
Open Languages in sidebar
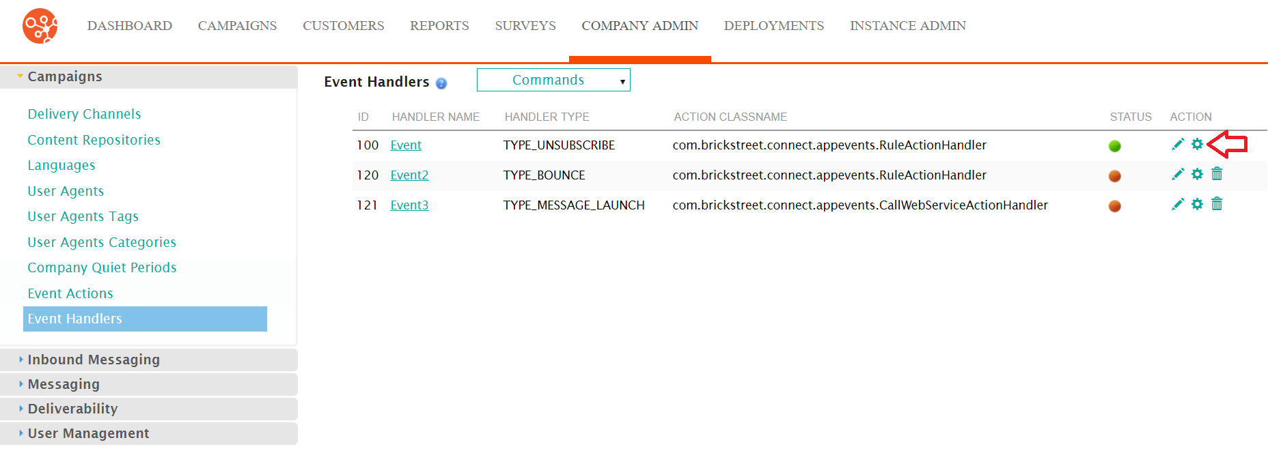click(x=61, y=165)
